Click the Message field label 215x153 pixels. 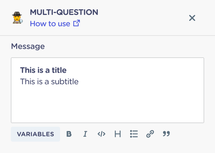28,46
